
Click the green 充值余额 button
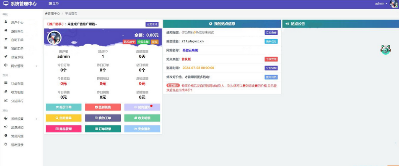pos(143,42)
